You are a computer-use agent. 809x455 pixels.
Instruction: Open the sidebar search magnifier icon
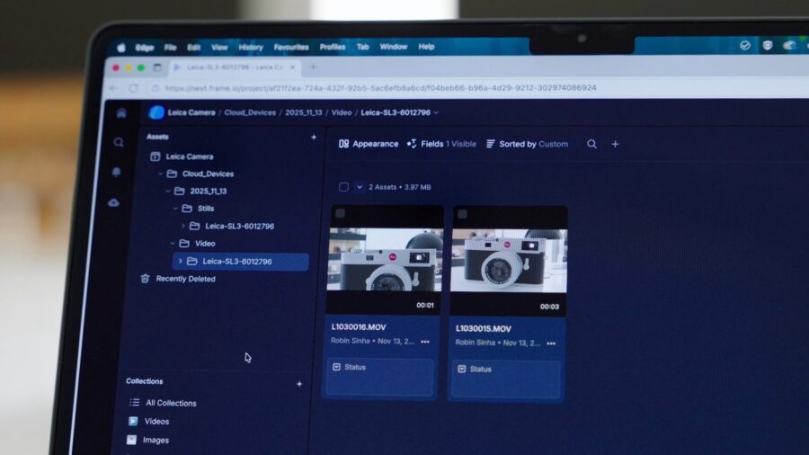(x=119, y=142)
